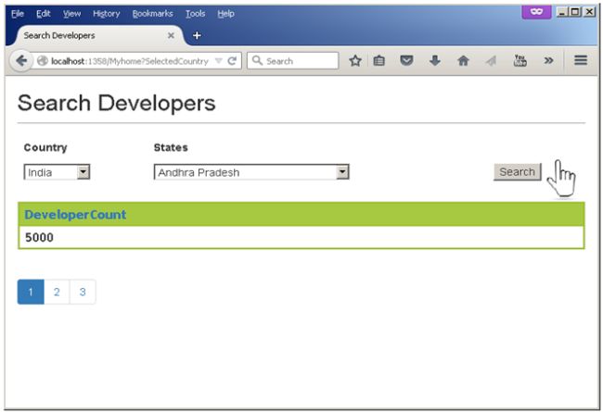This screenshot has width=603, height=412.
Task: Open the Tools menu
Action: [196, 14]
